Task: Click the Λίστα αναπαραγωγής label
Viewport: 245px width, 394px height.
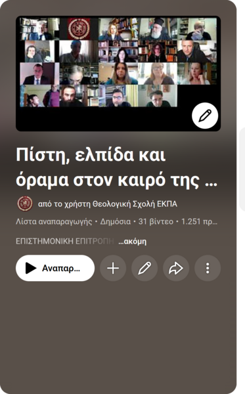Action: click(x=54, y=222)
